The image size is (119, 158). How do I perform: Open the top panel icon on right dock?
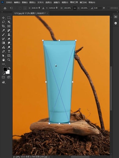click(116, 16)
